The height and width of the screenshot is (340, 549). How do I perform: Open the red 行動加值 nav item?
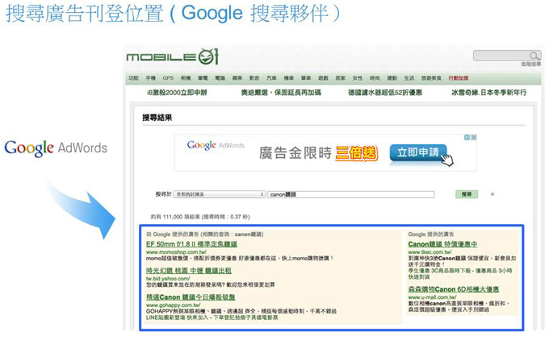pyautogui.click(x=459, y=78)
